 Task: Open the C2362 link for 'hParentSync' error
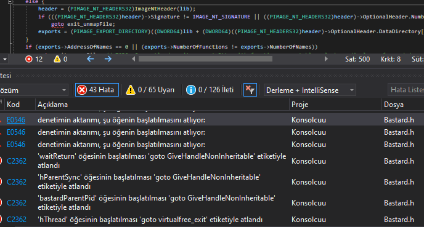[17, 182]
